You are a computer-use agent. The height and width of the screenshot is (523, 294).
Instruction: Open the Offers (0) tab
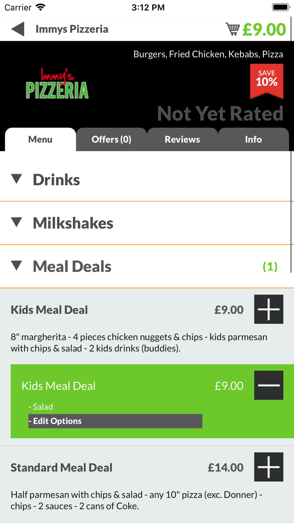coord(111,139)
